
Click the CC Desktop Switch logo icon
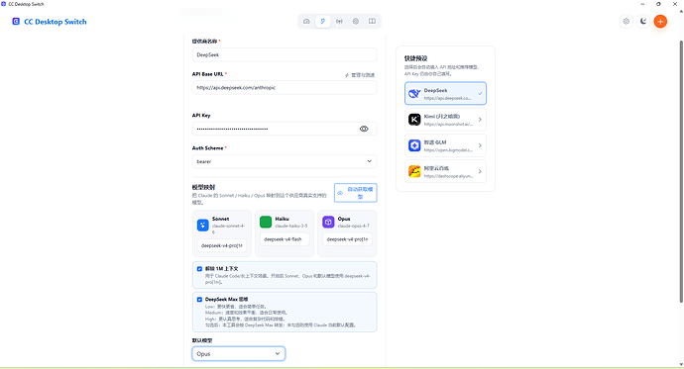point(16,22)
